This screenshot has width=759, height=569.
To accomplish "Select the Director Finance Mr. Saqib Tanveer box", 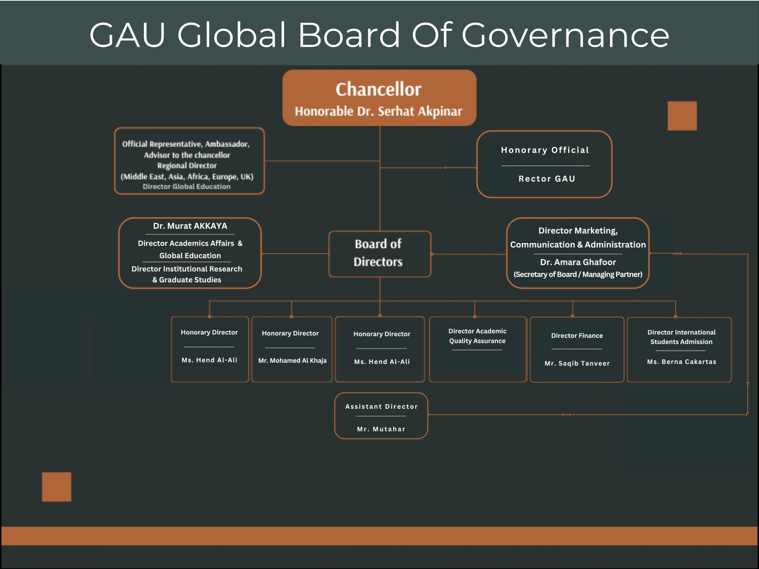I will 577,349.
